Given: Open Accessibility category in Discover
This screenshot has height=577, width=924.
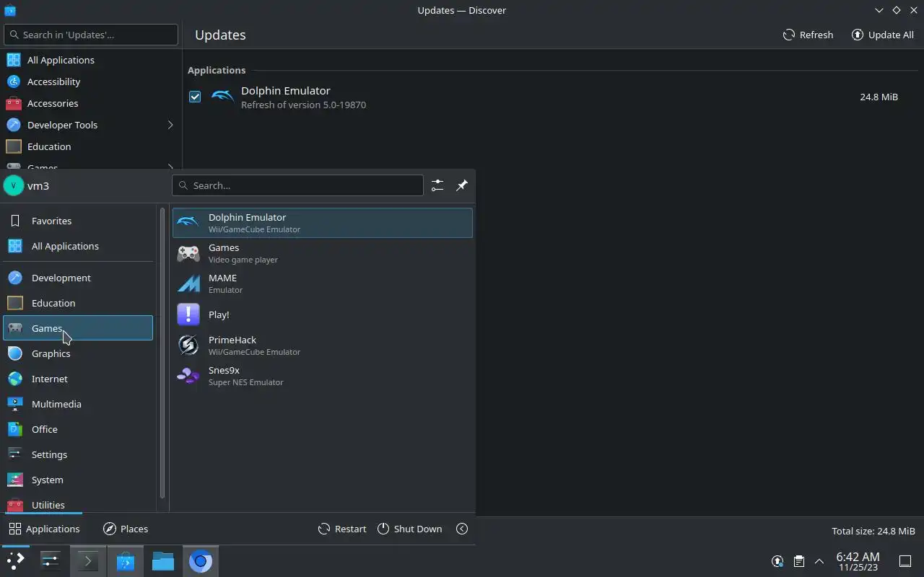Looking at the screenshot, I should tap(91, 82).
